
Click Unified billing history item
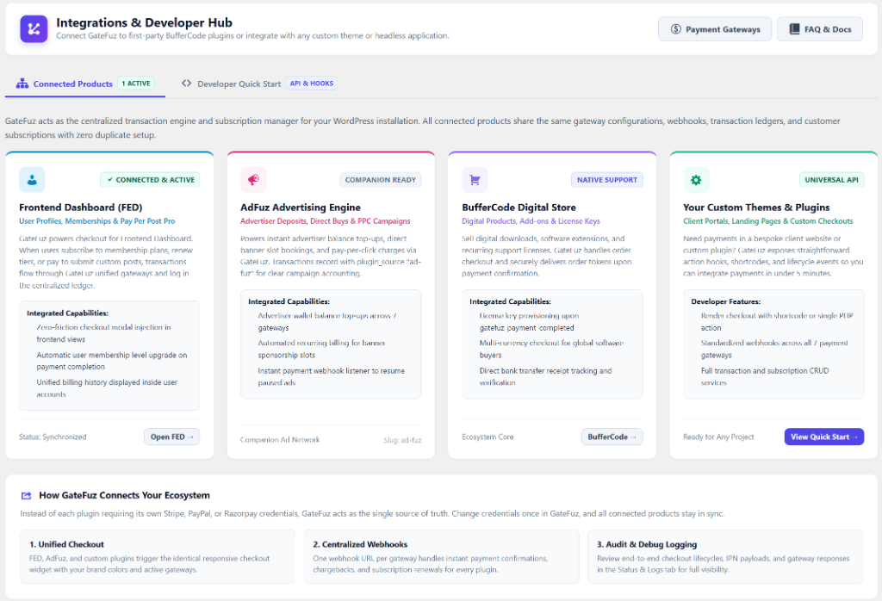[x=107, y=388]
